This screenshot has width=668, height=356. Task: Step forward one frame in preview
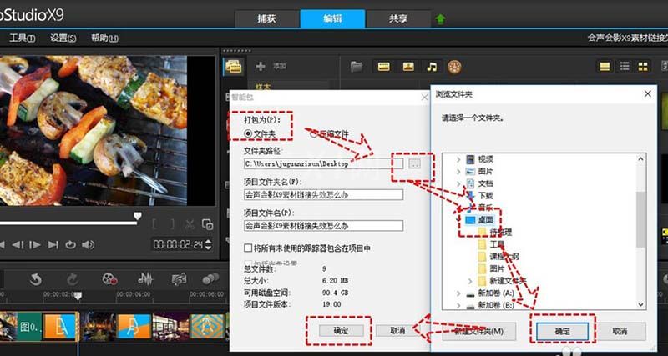[35, 244]
